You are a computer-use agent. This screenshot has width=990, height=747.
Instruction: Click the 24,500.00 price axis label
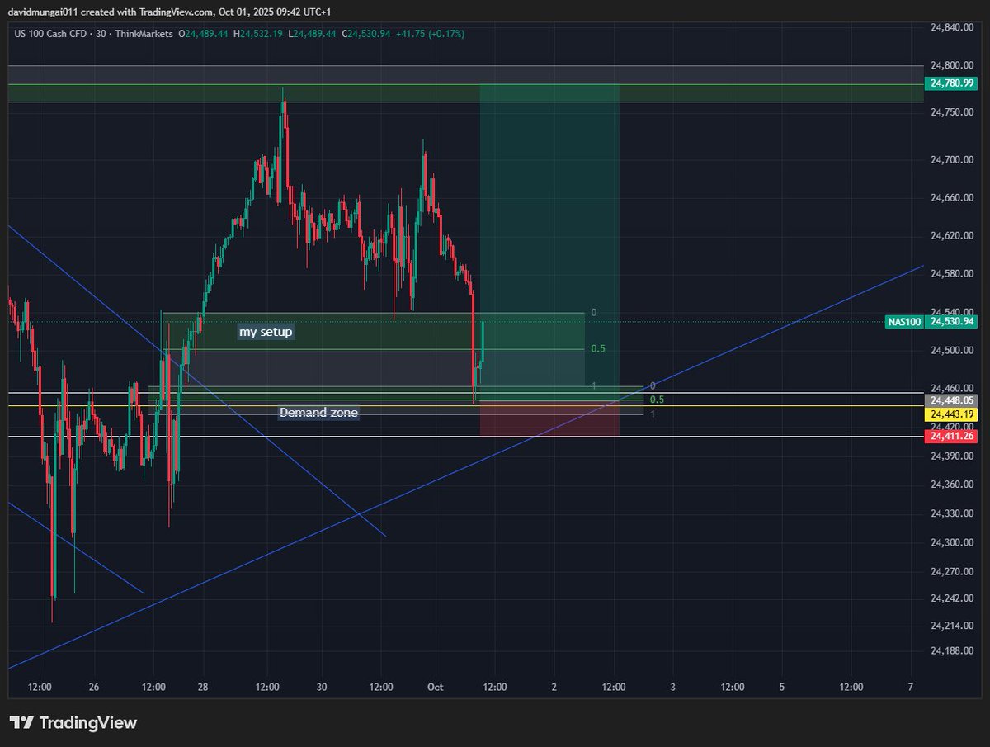[x=953, y=350]
